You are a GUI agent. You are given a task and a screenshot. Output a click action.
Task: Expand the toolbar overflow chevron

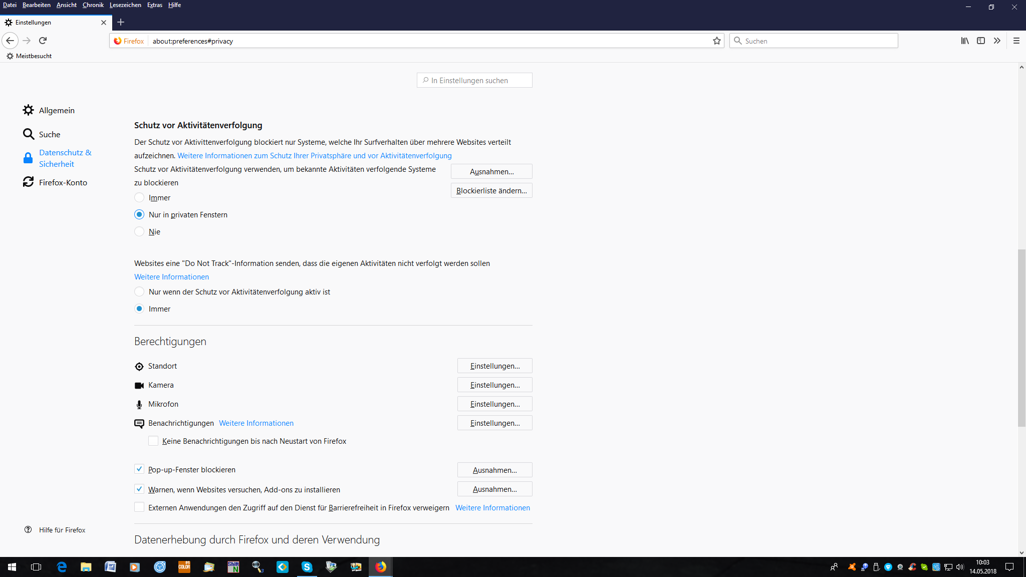pos(997,41)
